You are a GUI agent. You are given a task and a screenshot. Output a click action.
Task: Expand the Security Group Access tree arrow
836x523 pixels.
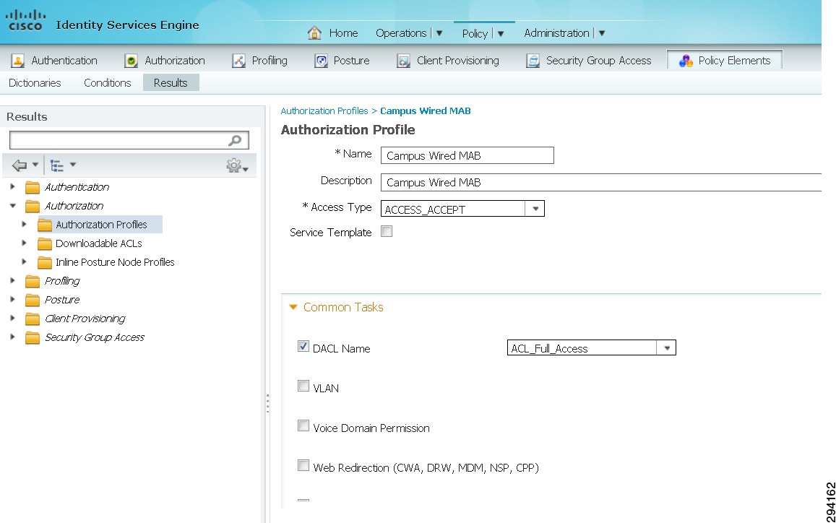click(13, 337)
